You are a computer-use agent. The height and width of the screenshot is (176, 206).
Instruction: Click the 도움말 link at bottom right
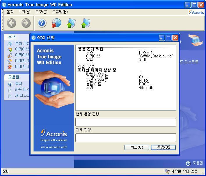[x=198, y=163]
